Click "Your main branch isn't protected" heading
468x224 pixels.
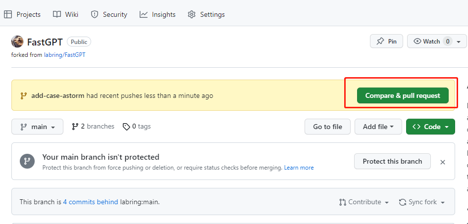point(101,157)
